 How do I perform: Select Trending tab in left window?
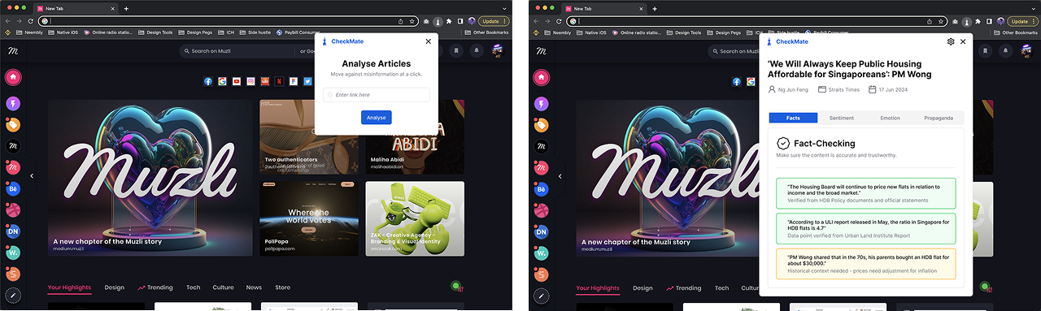click(155, 287)
